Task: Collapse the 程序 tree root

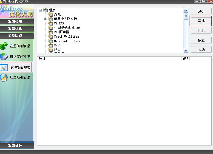Action: pos(40,10)
